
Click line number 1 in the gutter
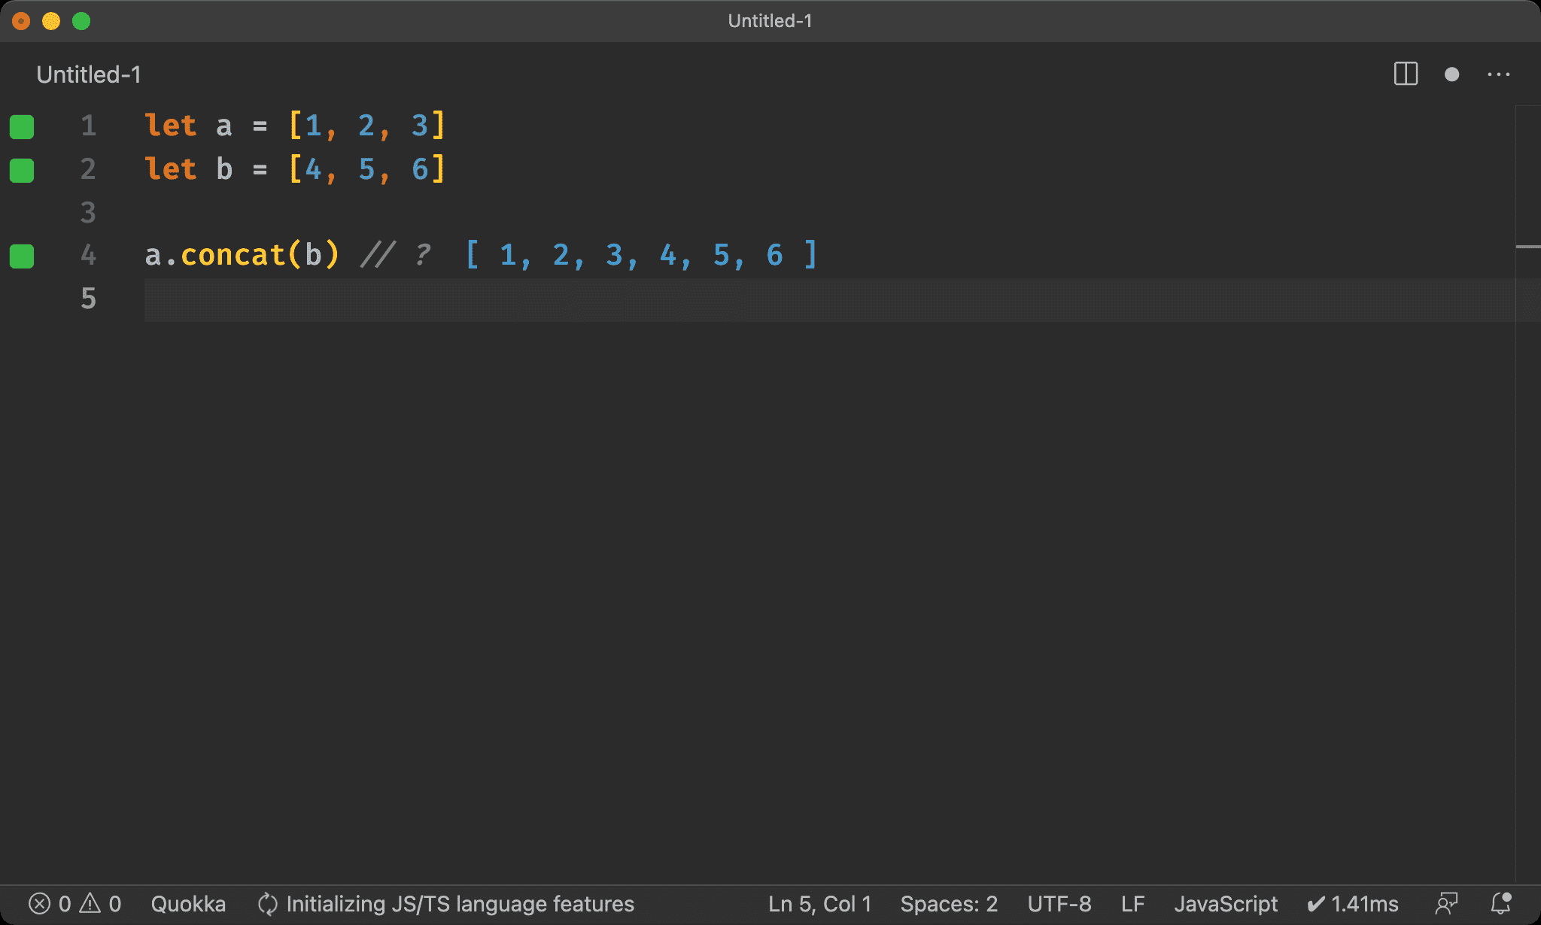pos(89,126)
